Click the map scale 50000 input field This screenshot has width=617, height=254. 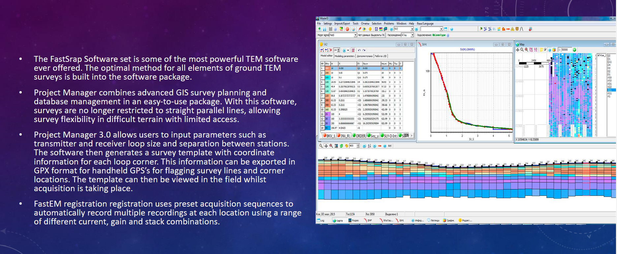566,50
